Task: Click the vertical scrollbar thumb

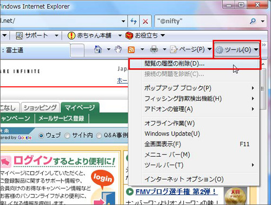Action: pos(263,88)
